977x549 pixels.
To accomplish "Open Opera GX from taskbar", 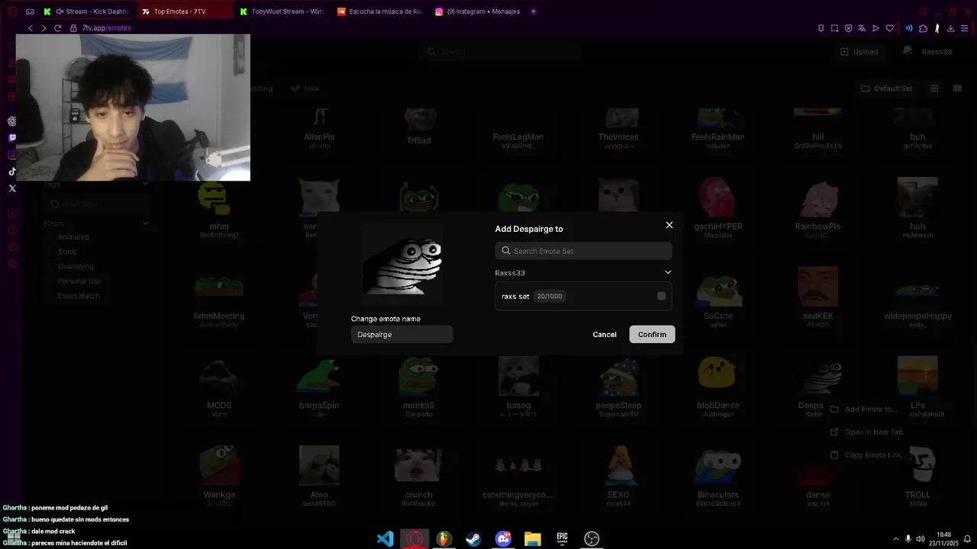I will [415, 539].
